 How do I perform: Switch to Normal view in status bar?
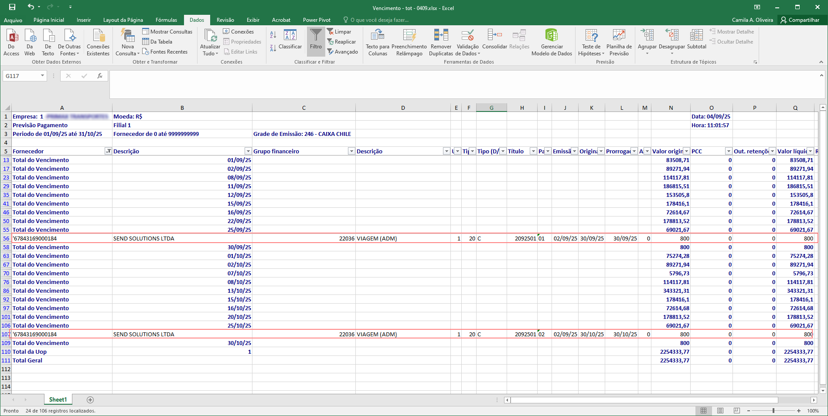[x=703, y=411]
